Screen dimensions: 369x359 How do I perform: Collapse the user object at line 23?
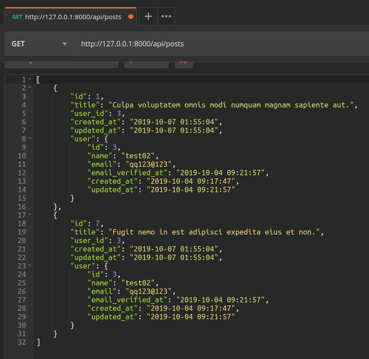pos(30,266)
